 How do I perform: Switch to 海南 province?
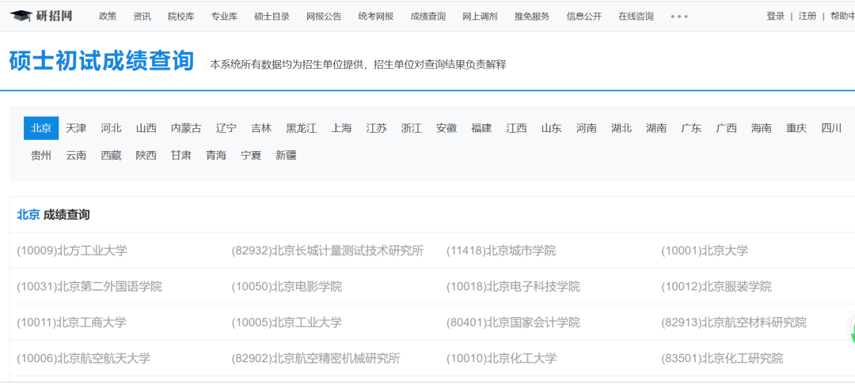pos(762,129)
